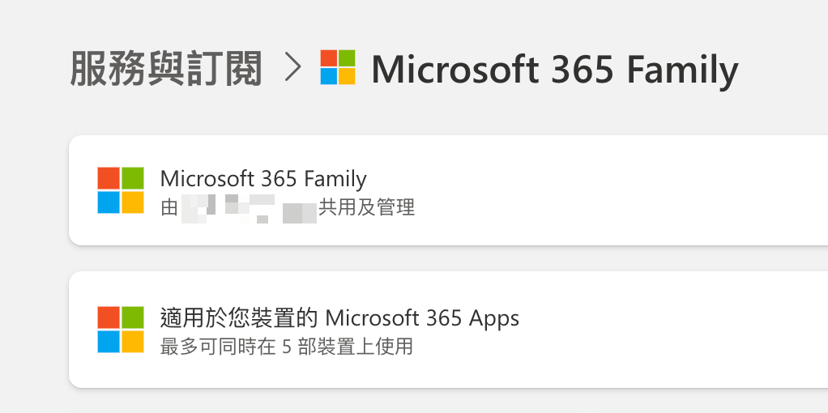Click the Microsoft logo in the 365 Apps card
828x413 pixels.
coord(121,330)
